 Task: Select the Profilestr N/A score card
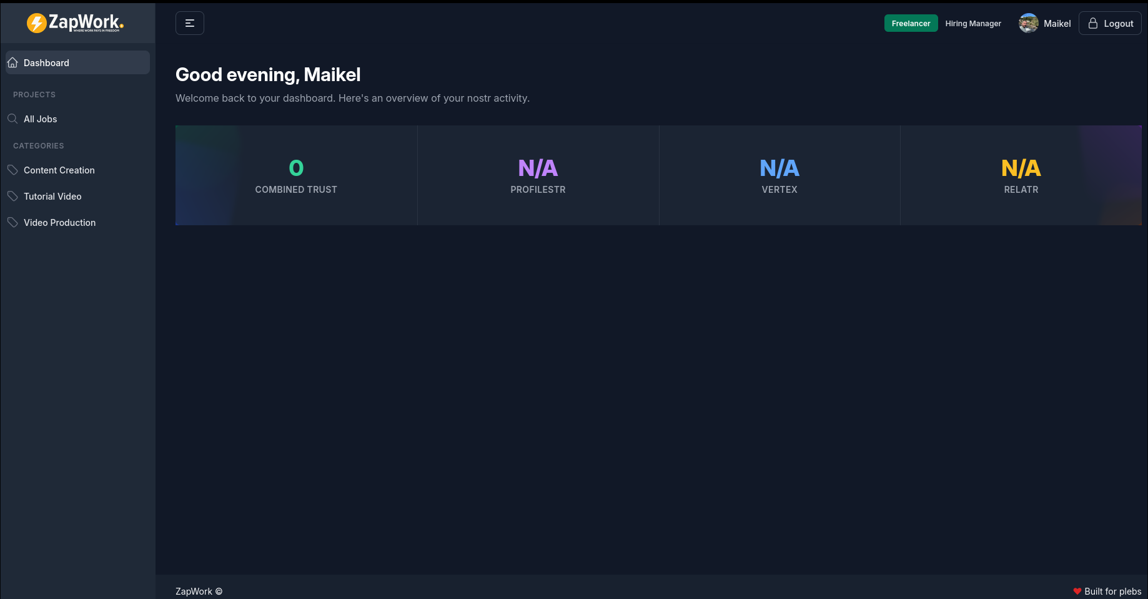click(538, 175)
